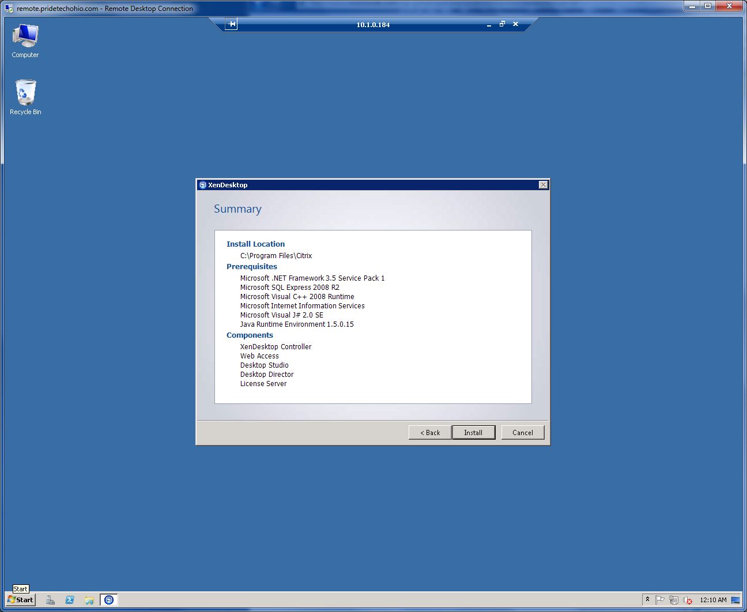Click Desktop Studio in components list
Screen dimensions: 747x612
coord(265,365)
